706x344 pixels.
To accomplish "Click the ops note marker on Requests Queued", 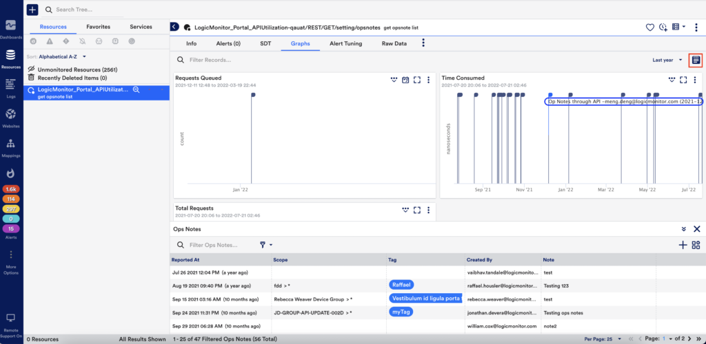I will pos(253,95).
